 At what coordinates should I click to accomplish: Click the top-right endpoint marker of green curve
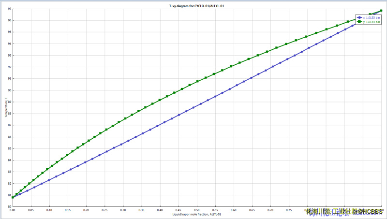coord(381,10)
